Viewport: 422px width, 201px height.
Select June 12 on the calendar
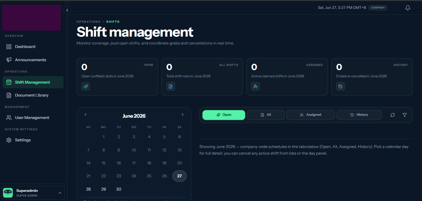(x=164, y=150)
